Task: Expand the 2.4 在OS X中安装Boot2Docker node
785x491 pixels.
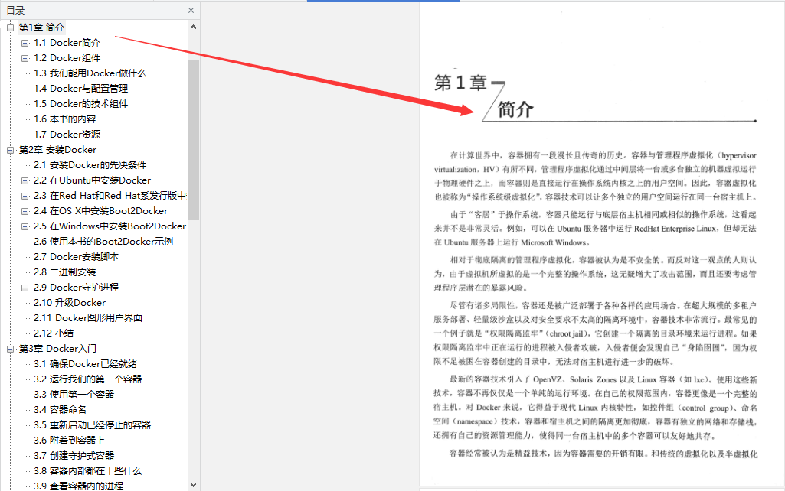Action: 25,212
